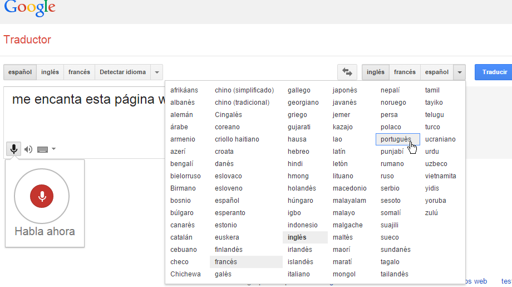The image size is (512, 287).
Task: Choose tamil from the language list
Action: 432,90
